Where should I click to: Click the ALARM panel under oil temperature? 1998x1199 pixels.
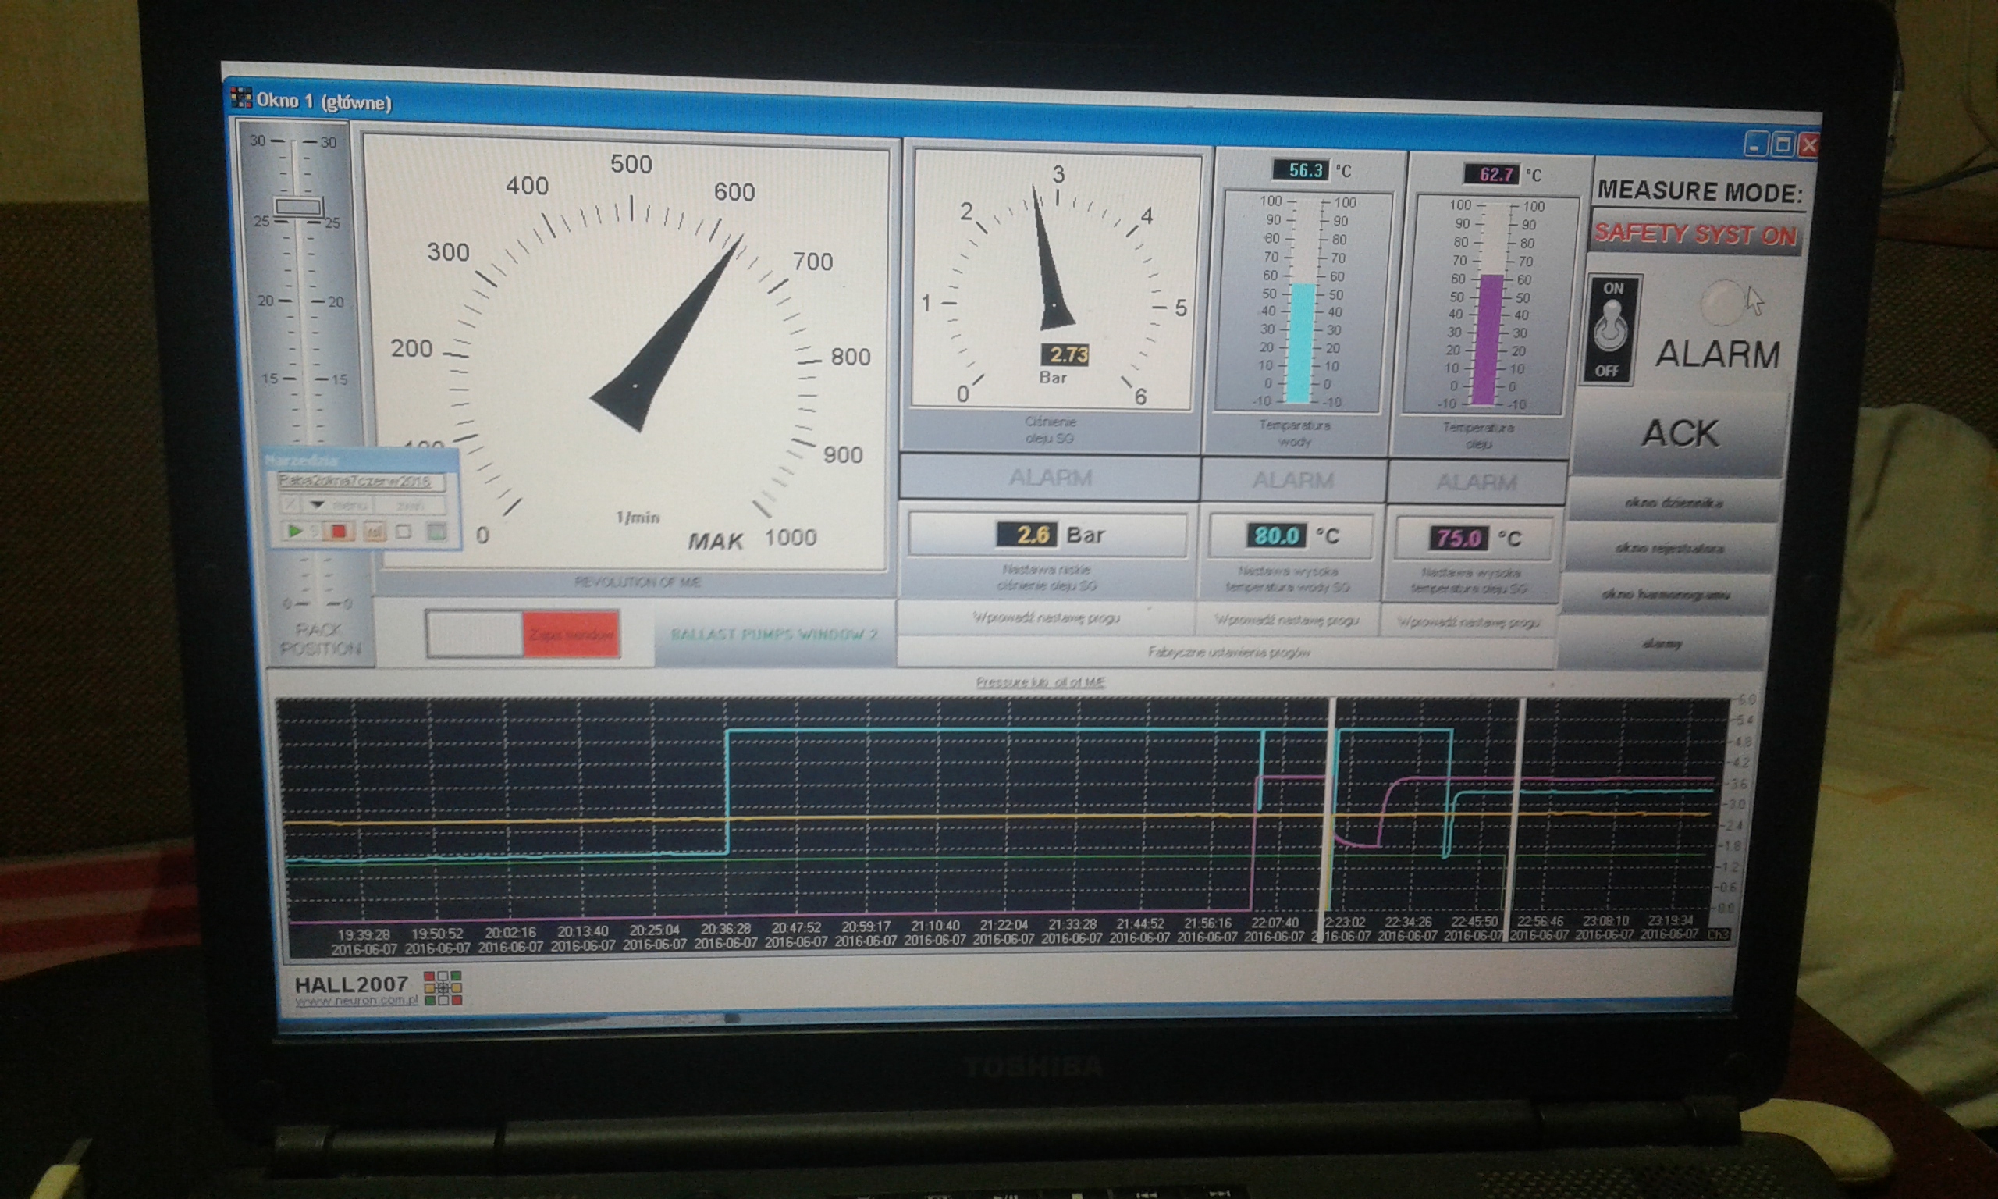click(1477, 482)
